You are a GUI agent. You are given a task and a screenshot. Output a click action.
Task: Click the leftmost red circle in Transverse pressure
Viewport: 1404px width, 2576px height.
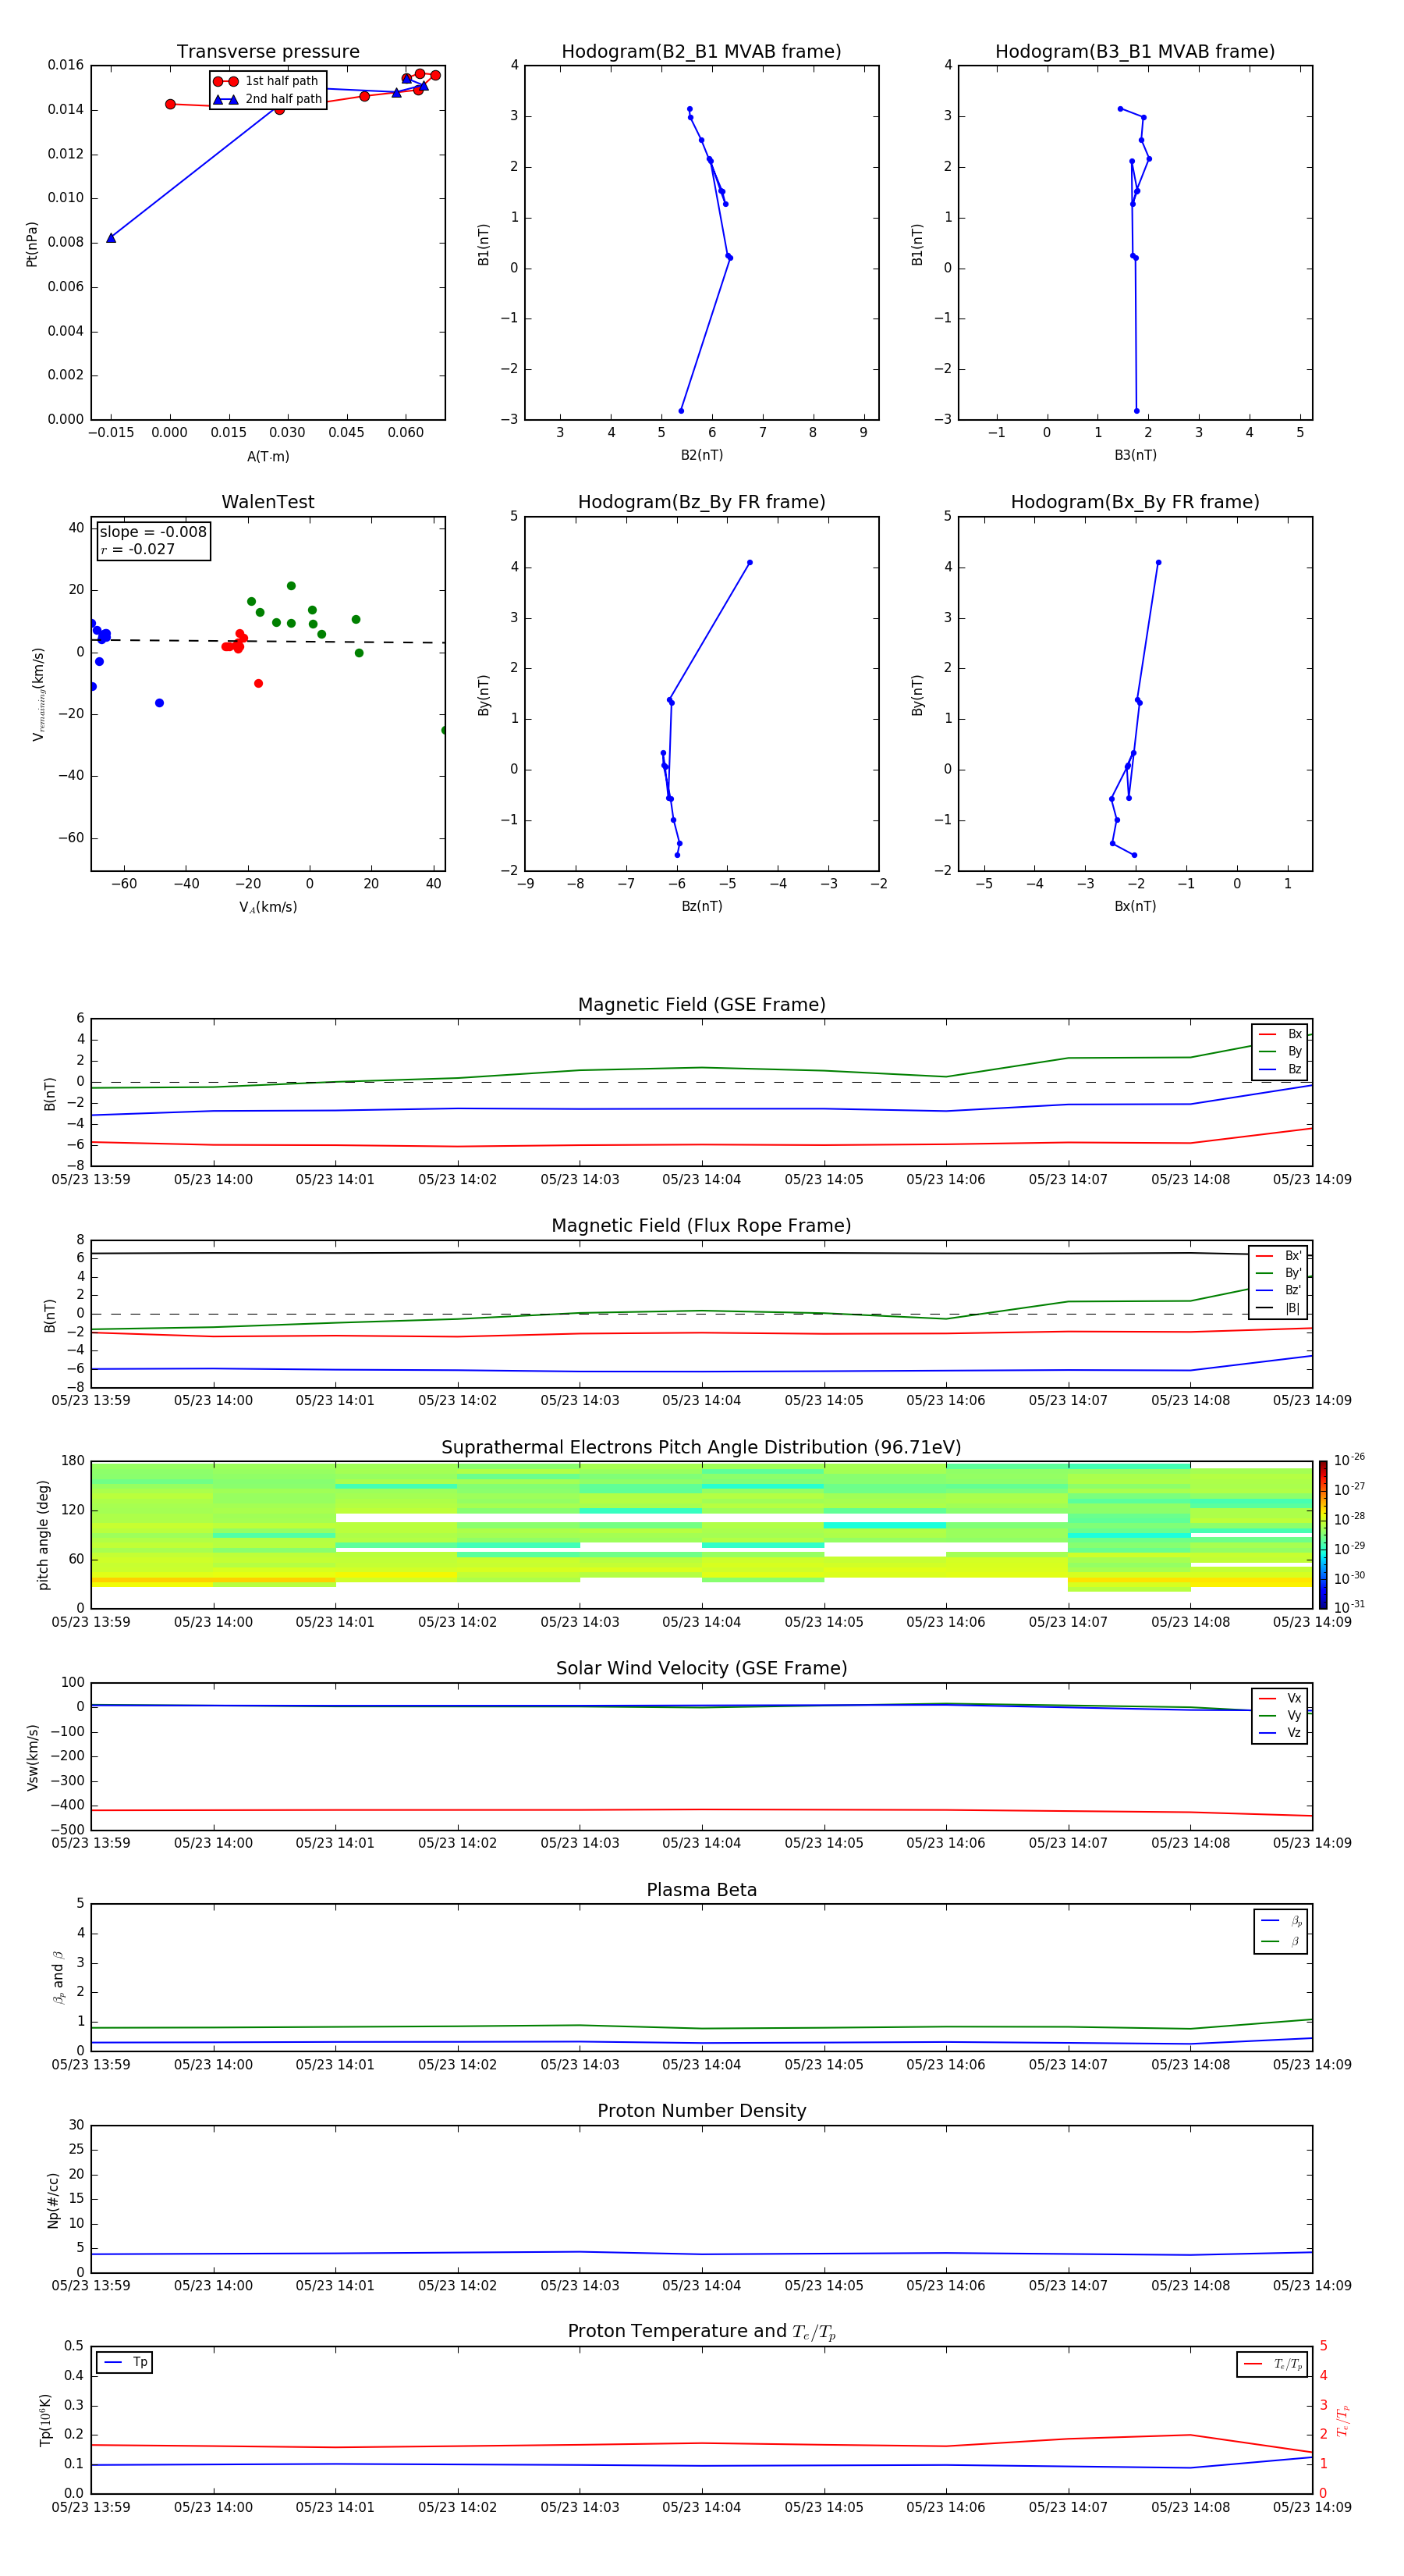click(171, 104)
